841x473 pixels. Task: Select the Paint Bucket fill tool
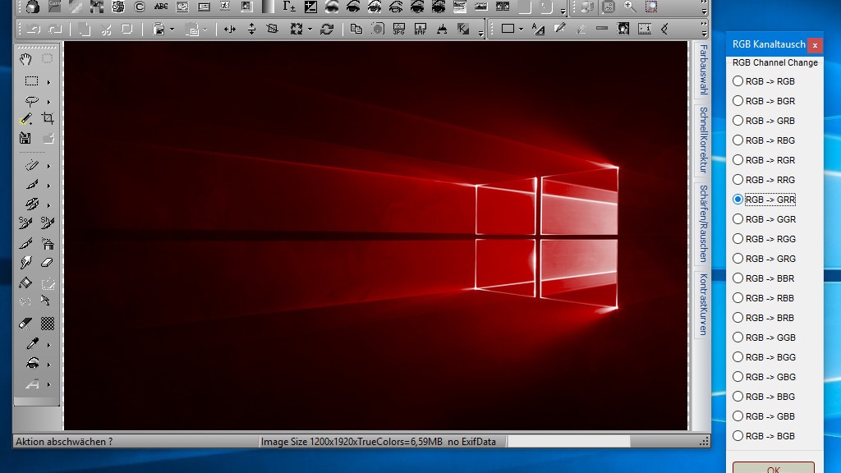25,282
